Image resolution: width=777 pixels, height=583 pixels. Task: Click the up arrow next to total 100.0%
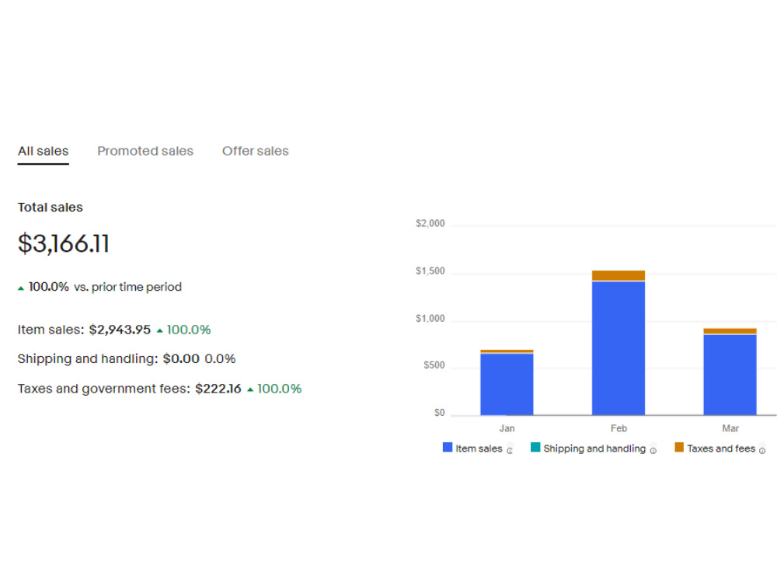(21, 288)
